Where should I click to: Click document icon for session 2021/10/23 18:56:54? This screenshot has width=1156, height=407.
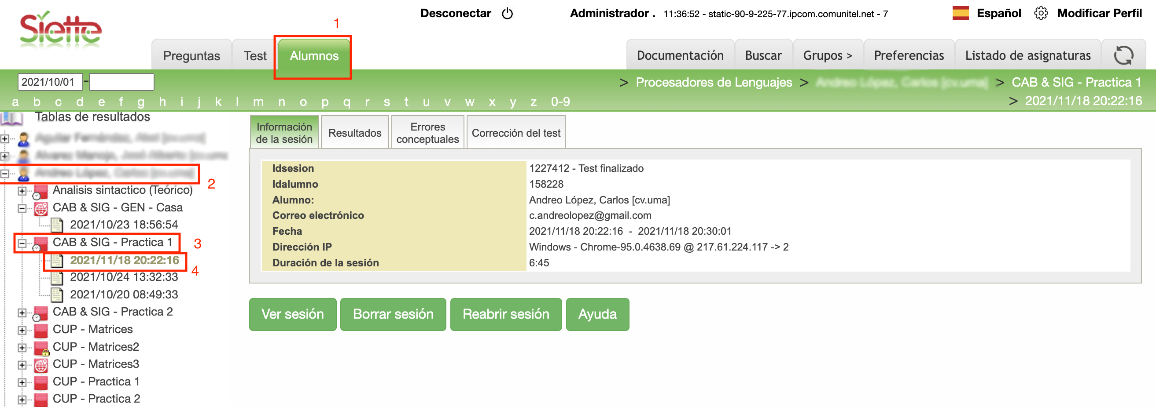click(x=57, y=225)
